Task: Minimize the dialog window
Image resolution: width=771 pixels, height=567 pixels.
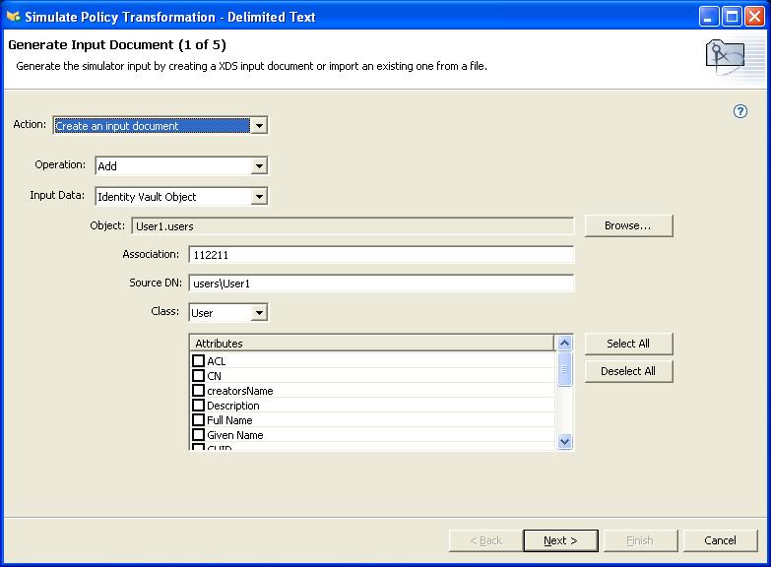Action: (x=710, y=16)
